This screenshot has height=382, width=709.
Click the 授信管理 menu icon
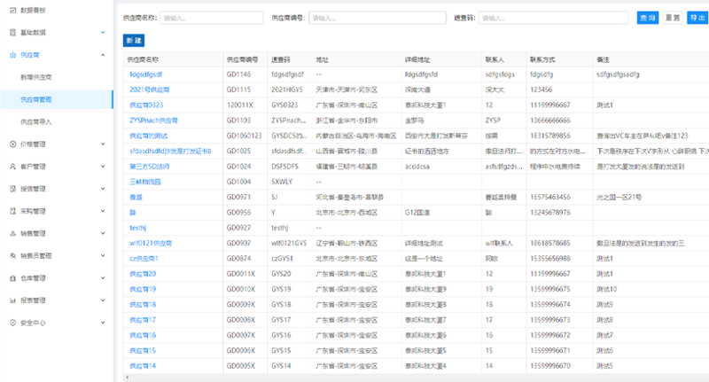pyautogui.click(x=12, y=189)
